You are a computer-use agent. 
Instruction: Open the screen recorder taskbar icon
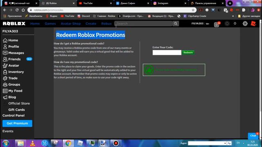coord(115,143)
